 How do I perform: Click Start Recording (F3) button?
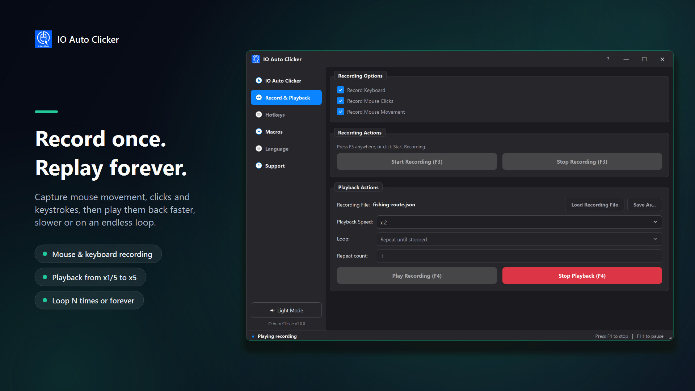pyautogui.click(x=417, y=161)
